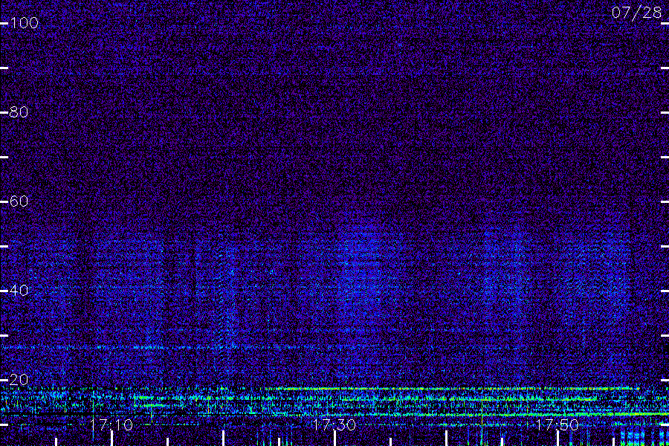The width and height of the screenshot is (669, 446).
Task: Click the 60 frequency axis label
Action: coord(19,201)
